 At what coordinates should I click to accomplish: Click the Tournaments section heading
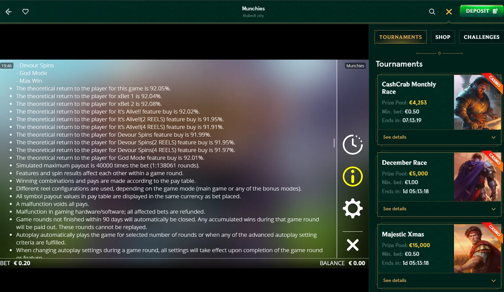399,64
